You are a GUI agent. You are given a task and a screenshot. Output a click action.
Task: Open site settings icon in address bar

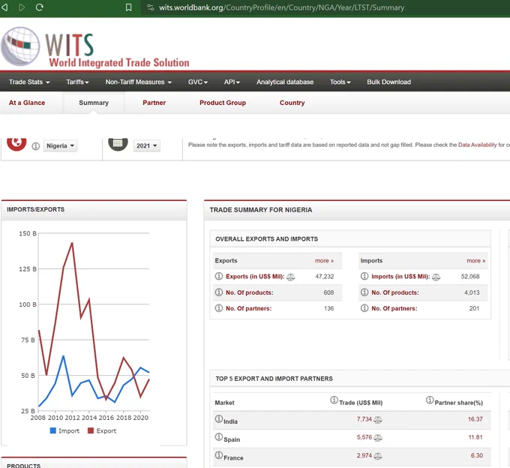pyautogui.click(x=150, y=7)
